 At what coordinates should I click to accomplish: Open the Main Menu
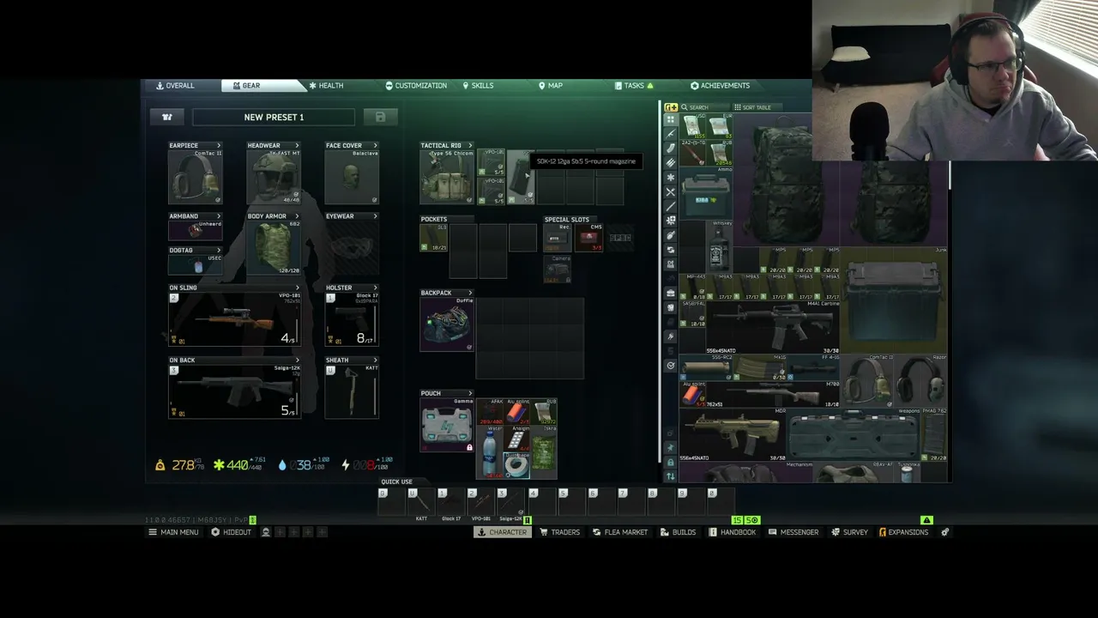[173, 532]
